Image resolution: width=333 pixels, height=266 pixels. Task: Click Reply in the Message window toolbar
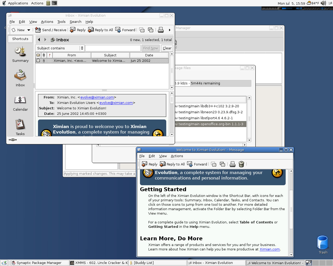[x=150, y=164]
